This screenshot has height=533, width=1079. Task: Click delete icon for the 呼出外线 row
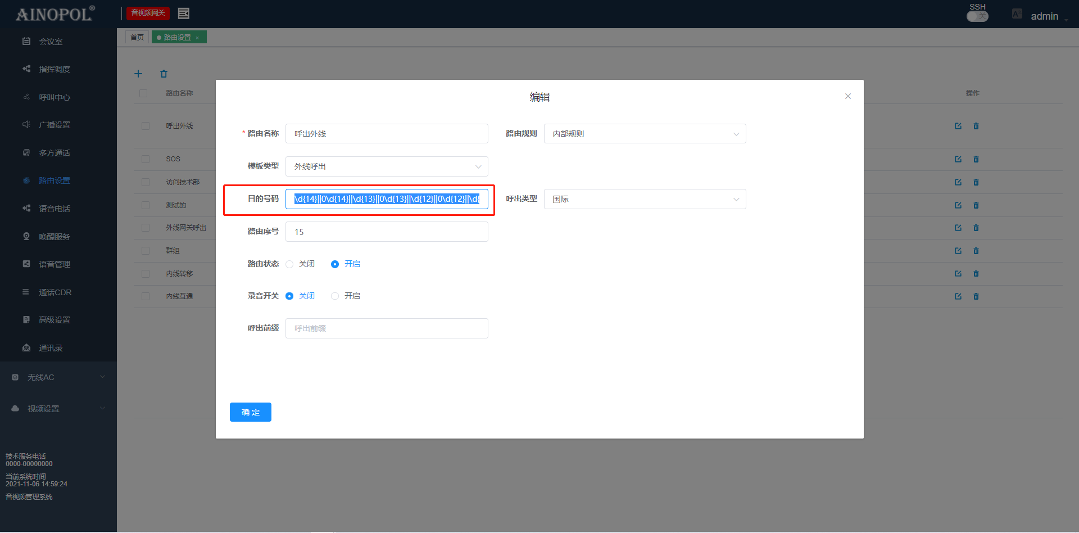(x=976, y=126)
